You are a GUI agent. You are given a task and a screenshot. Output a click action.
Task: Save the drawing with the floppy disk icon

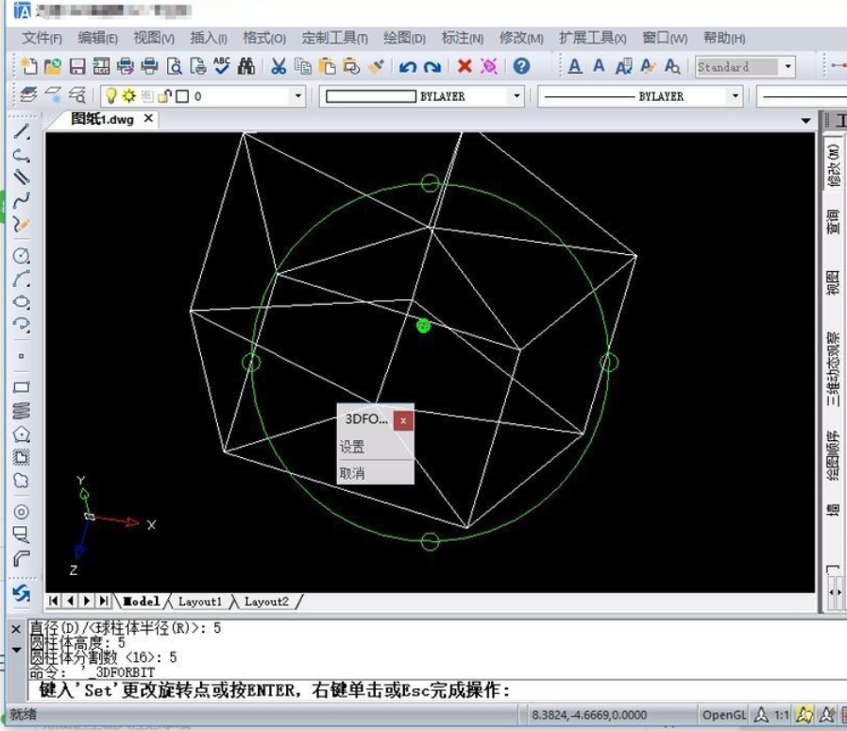tap(77, 66)
